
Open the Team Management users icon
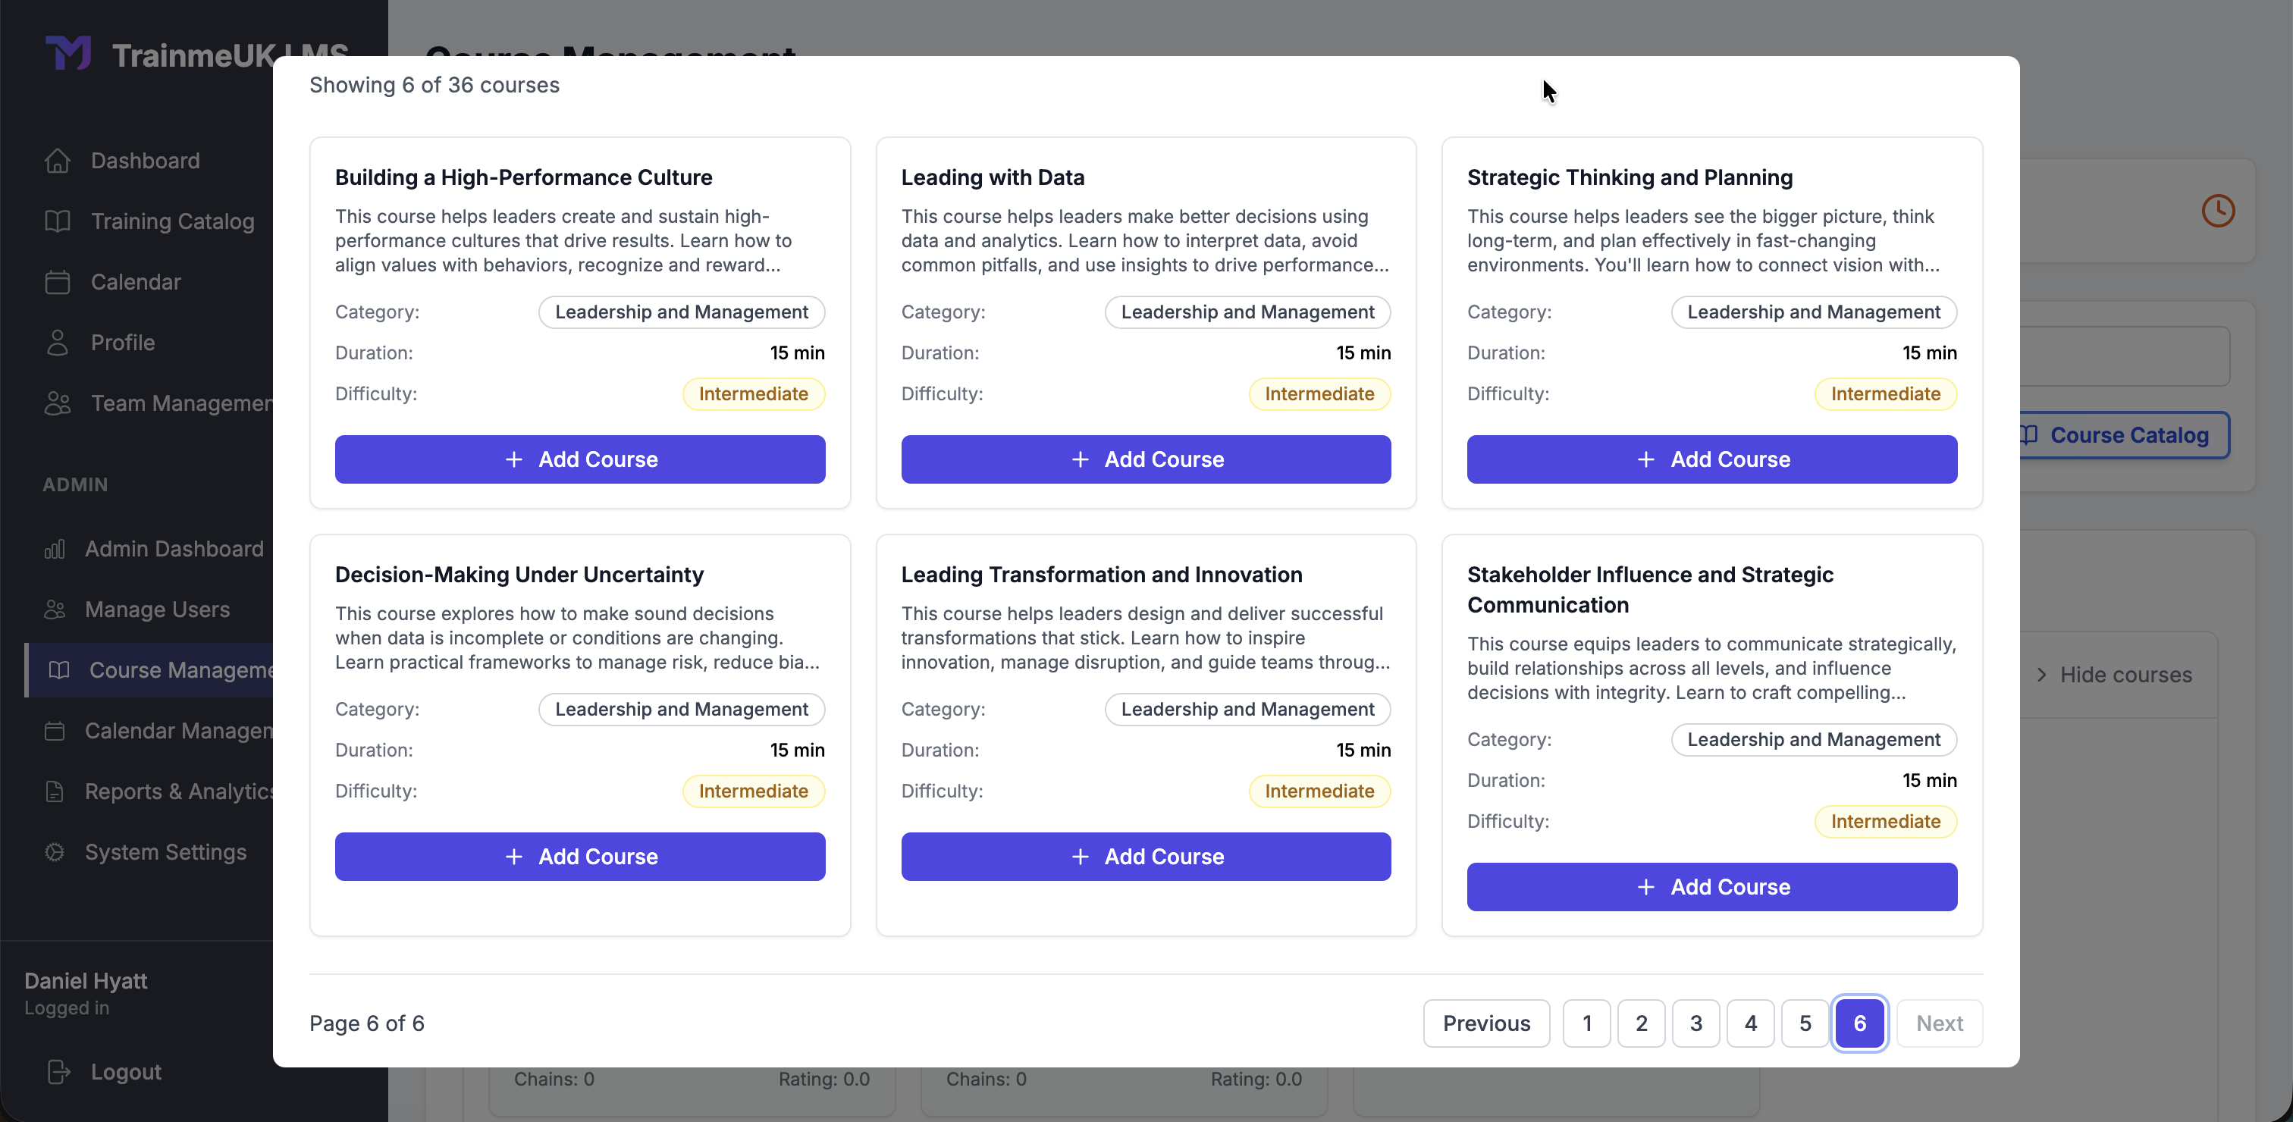coord(58,403)
